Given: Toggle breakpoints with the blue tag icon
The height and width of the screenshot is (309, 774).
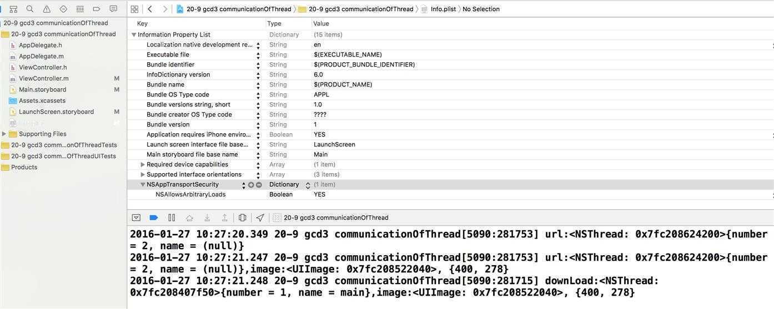Looking at the screenshot, I should pyautogui.click(x=154, y=217).
